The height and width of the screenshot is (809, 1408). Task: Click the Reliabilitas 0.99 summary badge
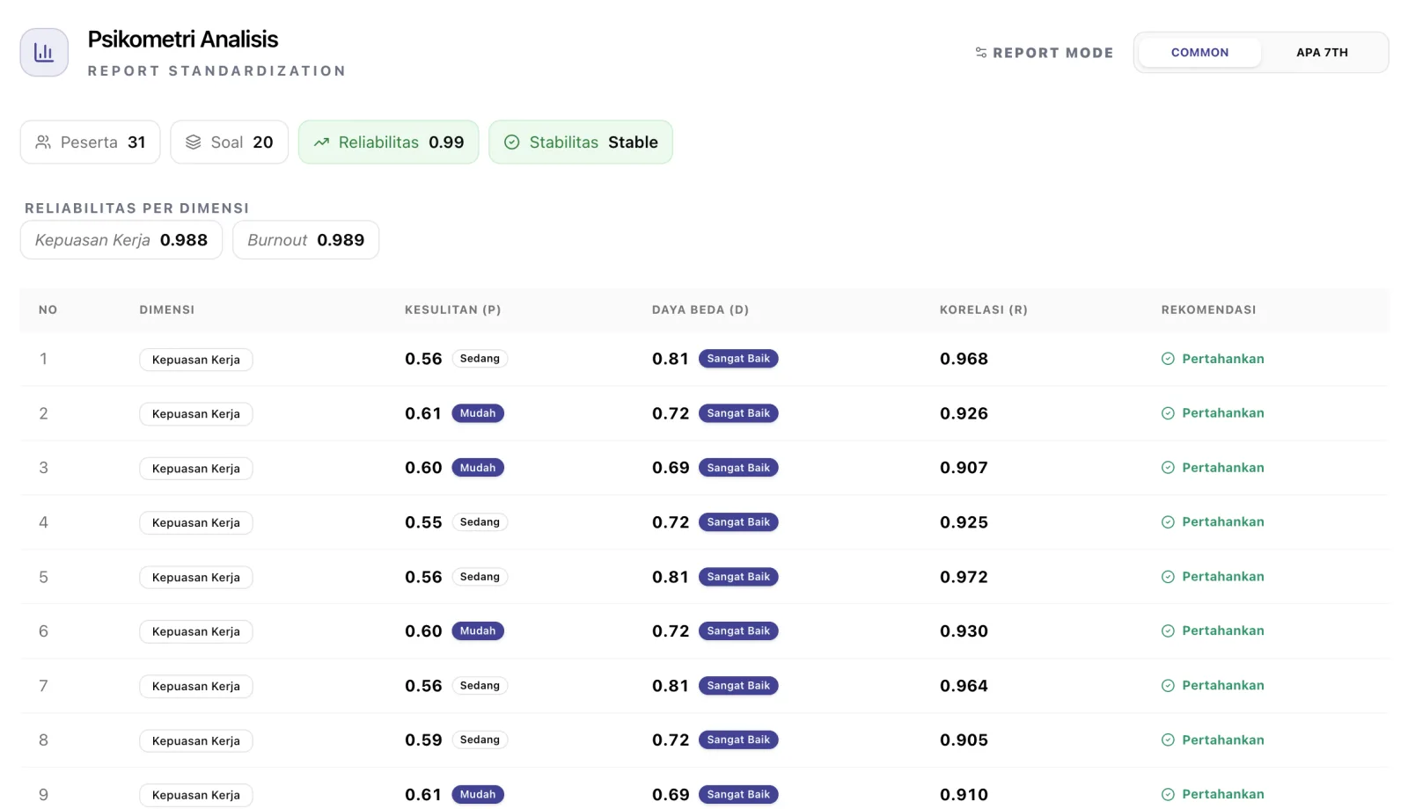click(x=388, y=142)
